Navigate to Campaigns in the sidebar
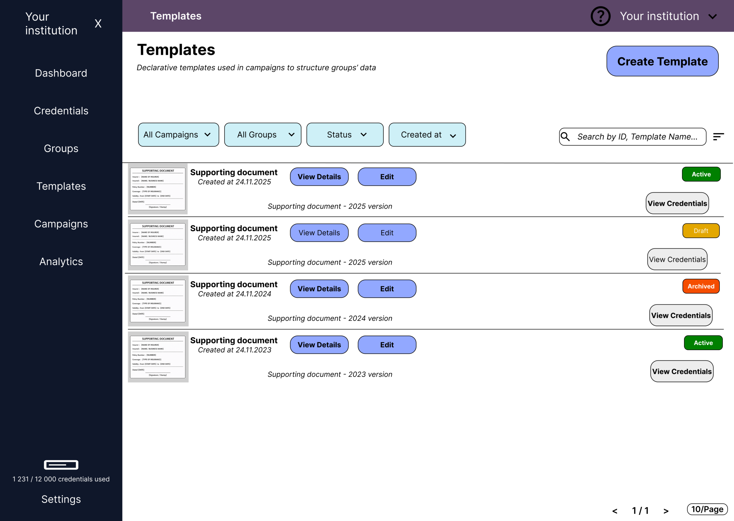 point(61,224)
